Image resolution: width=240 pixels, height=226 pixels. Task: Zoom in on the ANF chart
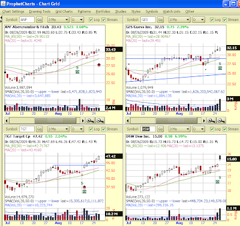click(x=90, y=121)
